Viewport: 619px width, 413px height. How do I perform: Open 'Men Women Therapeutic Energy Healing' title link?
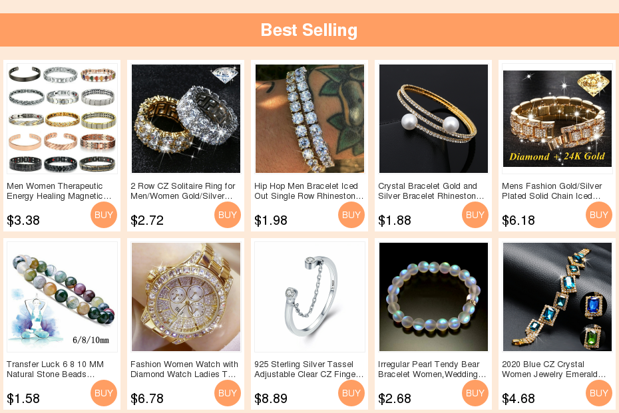tap(59, 191)
